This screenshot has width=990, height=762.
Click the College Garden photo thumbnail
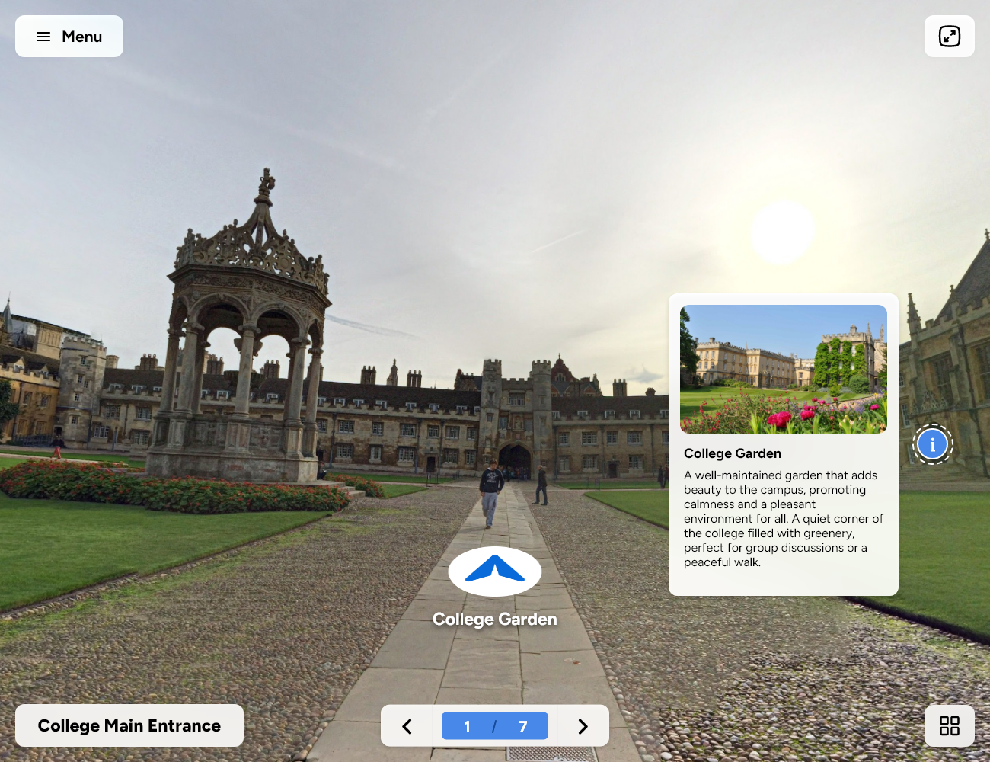pyautogui.click(x=783, y=369)
